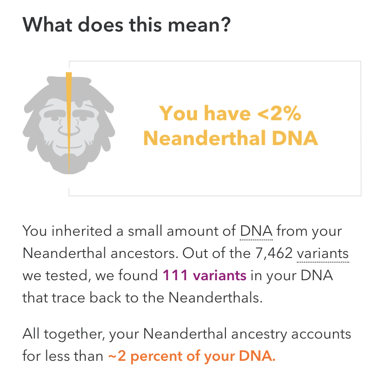Click the purple '111 variants' text
Viewport: 384px width, 371px height.
tap(204, 276)
